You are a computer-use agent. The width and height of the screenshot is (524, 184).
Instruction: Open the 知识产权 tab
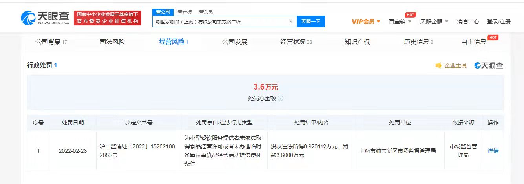[x=357, y=42]
